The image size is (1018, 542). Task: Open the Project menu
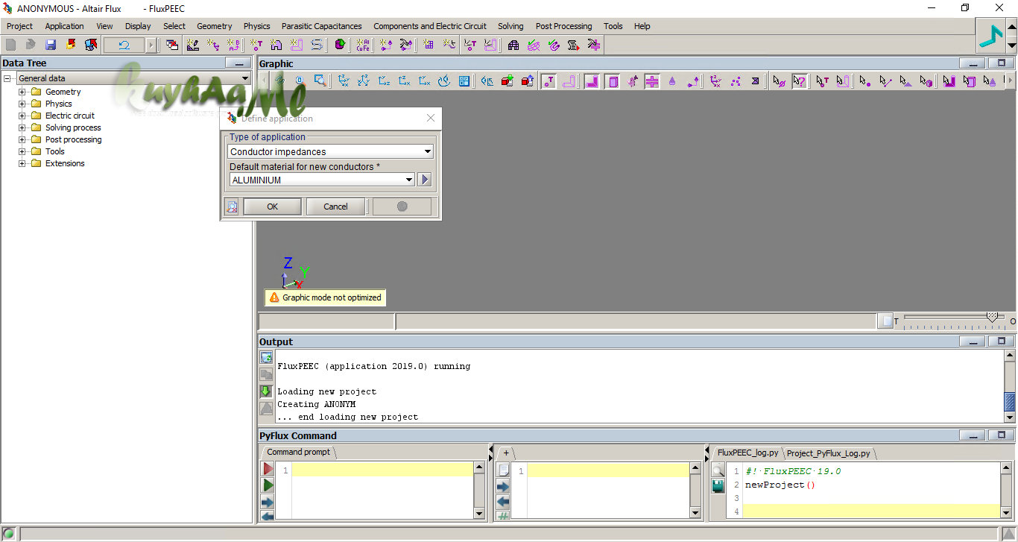19,26
